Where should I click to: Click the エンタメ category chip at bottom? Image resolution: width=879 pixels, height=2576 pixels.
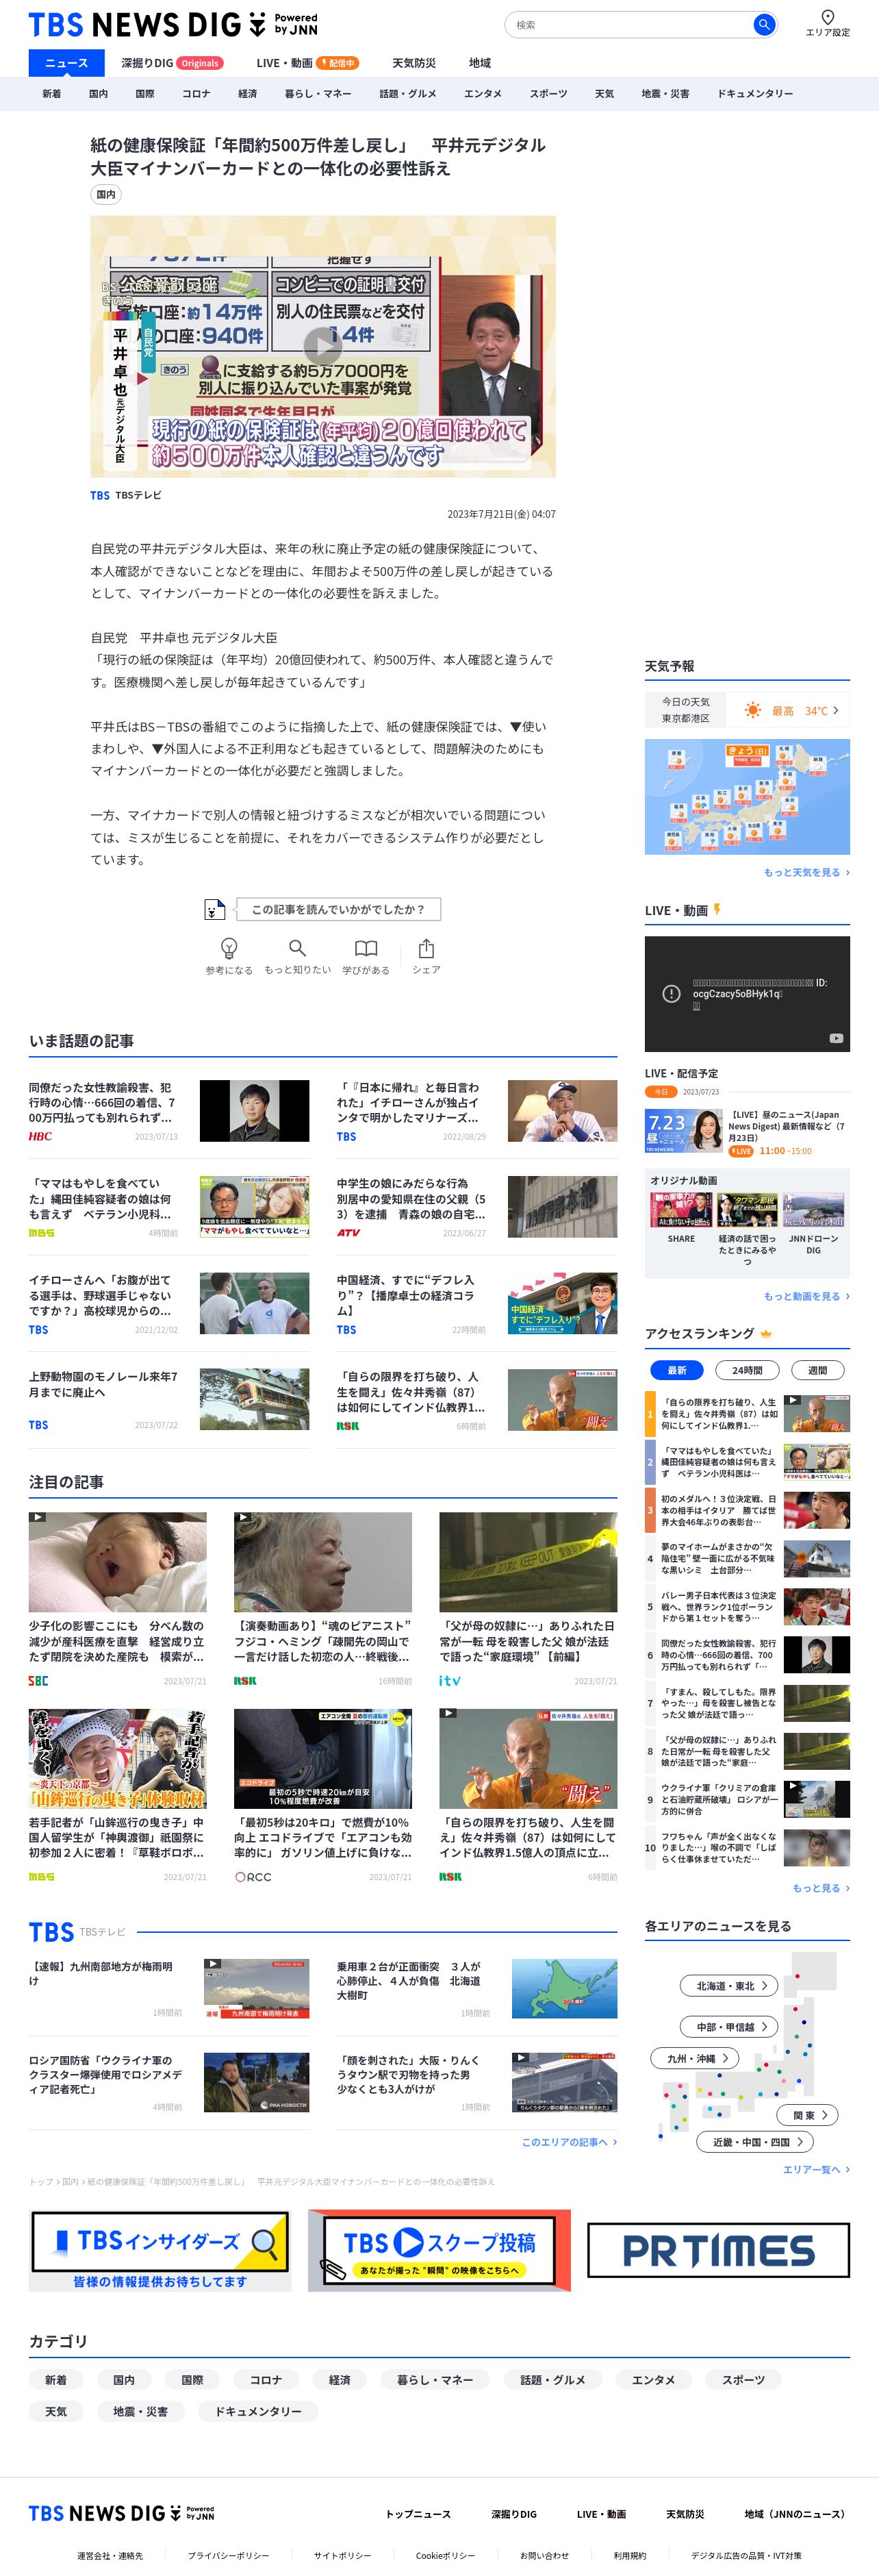click(x=653, y=2380)
